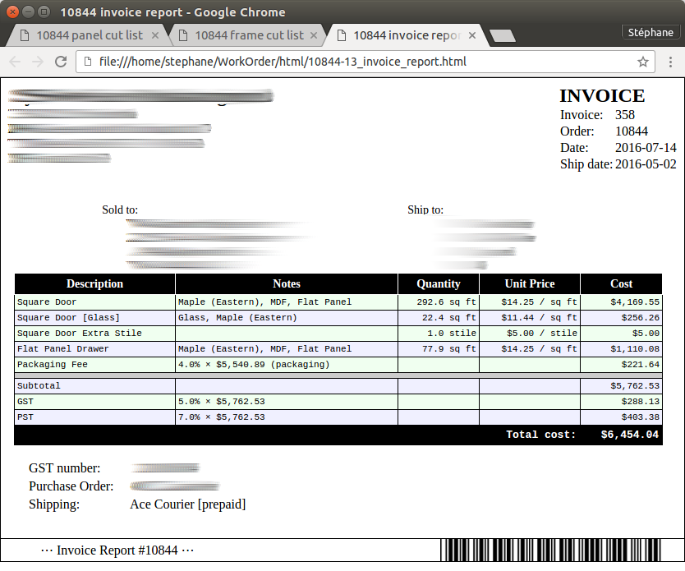Click the Unit Price column header
685x571 pixels.
[x=530, y=283]
